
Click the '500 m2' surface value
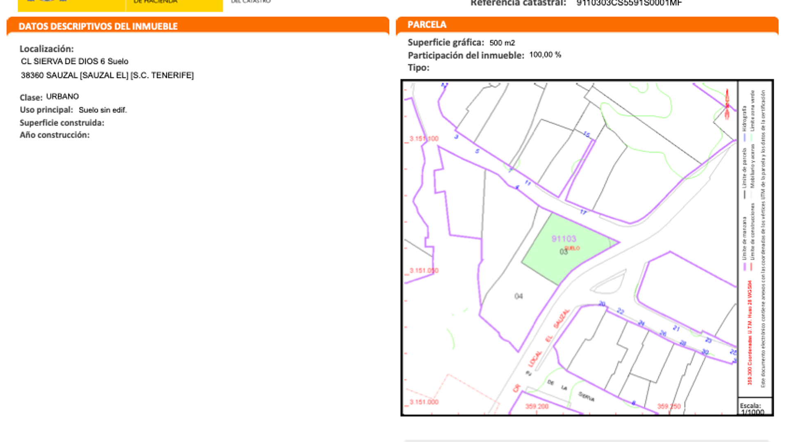[502, 43]
